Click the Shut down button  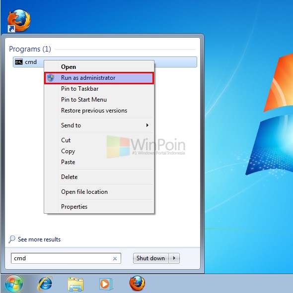tap(150, 258)
